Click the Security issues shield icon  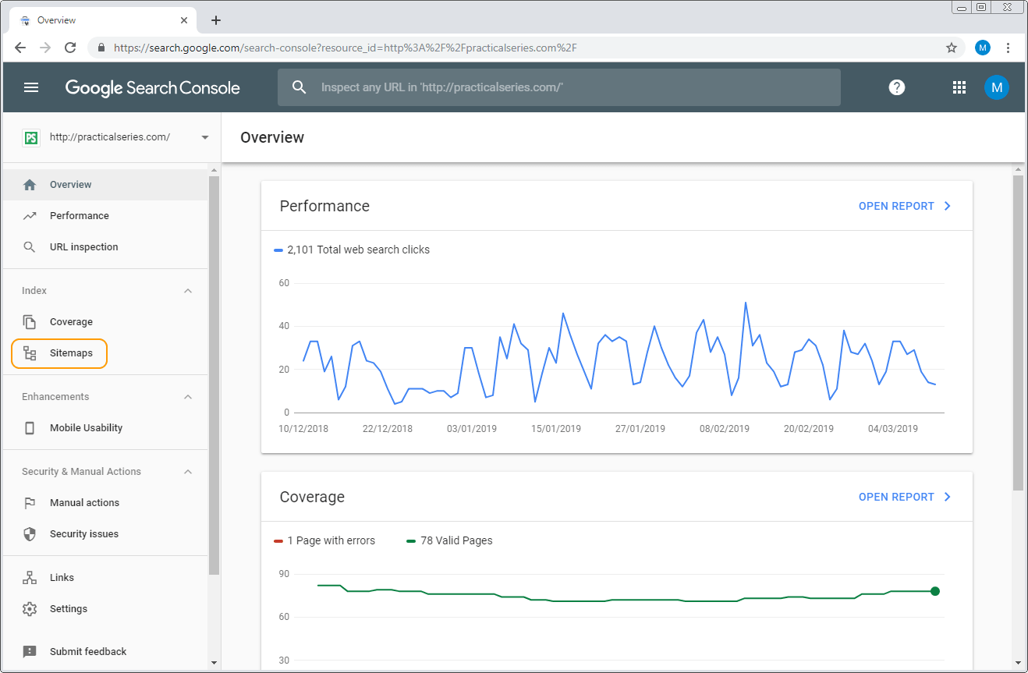(30, 534)
